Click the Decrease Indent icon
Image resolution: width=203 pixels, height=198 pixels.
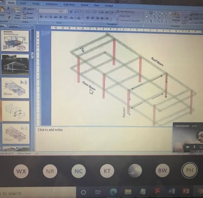pyautogui.click(x=102, y=12)
